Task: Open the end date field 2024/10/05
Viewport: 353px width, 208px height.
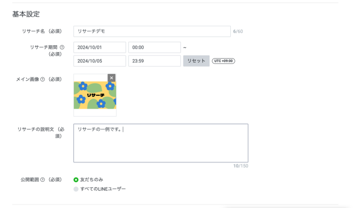Action: 100,61
